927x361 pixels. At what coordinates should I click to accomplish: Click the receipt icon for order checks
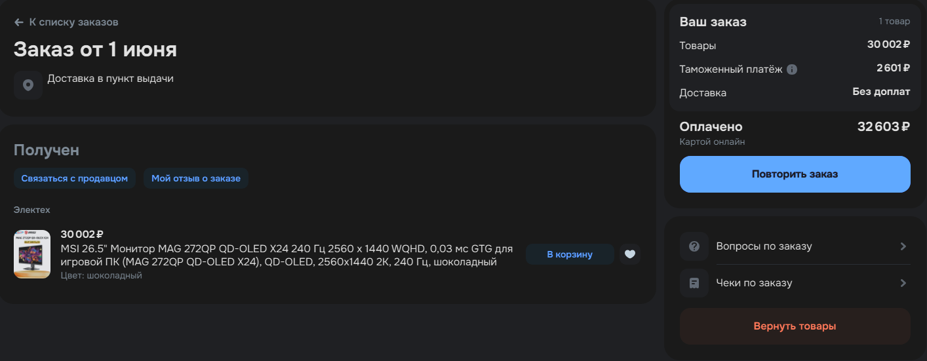pyautogui.click(x=694, y=283)
